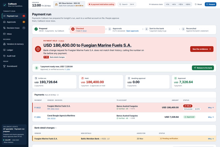220x147 pixels.
Task: Click the Reset circular arrow icon
Action: pos(196,4)
